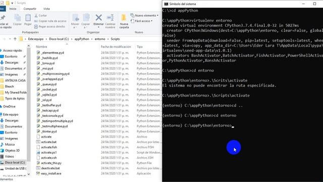Screen dimensions: 323x182
Task: Go up one folder level arrow
Action: (x=15, y=39)
